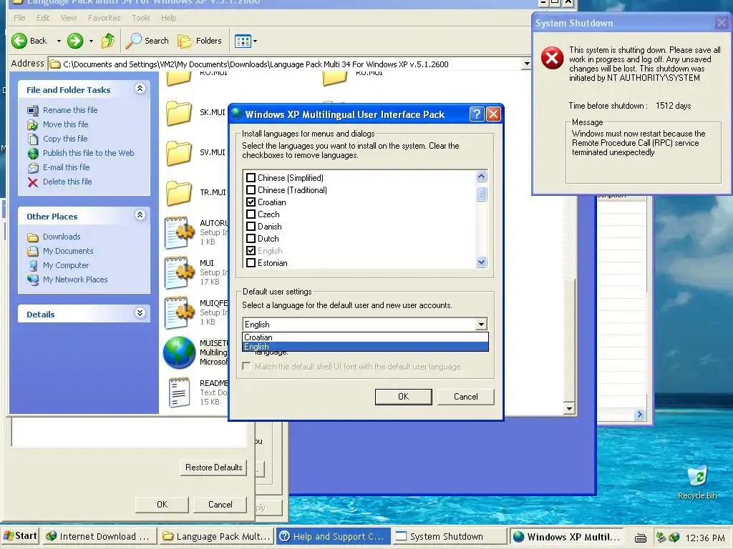Click the green Back arrow in Explorer
Viewport: 733px width, 549px height.
point(19,41)
